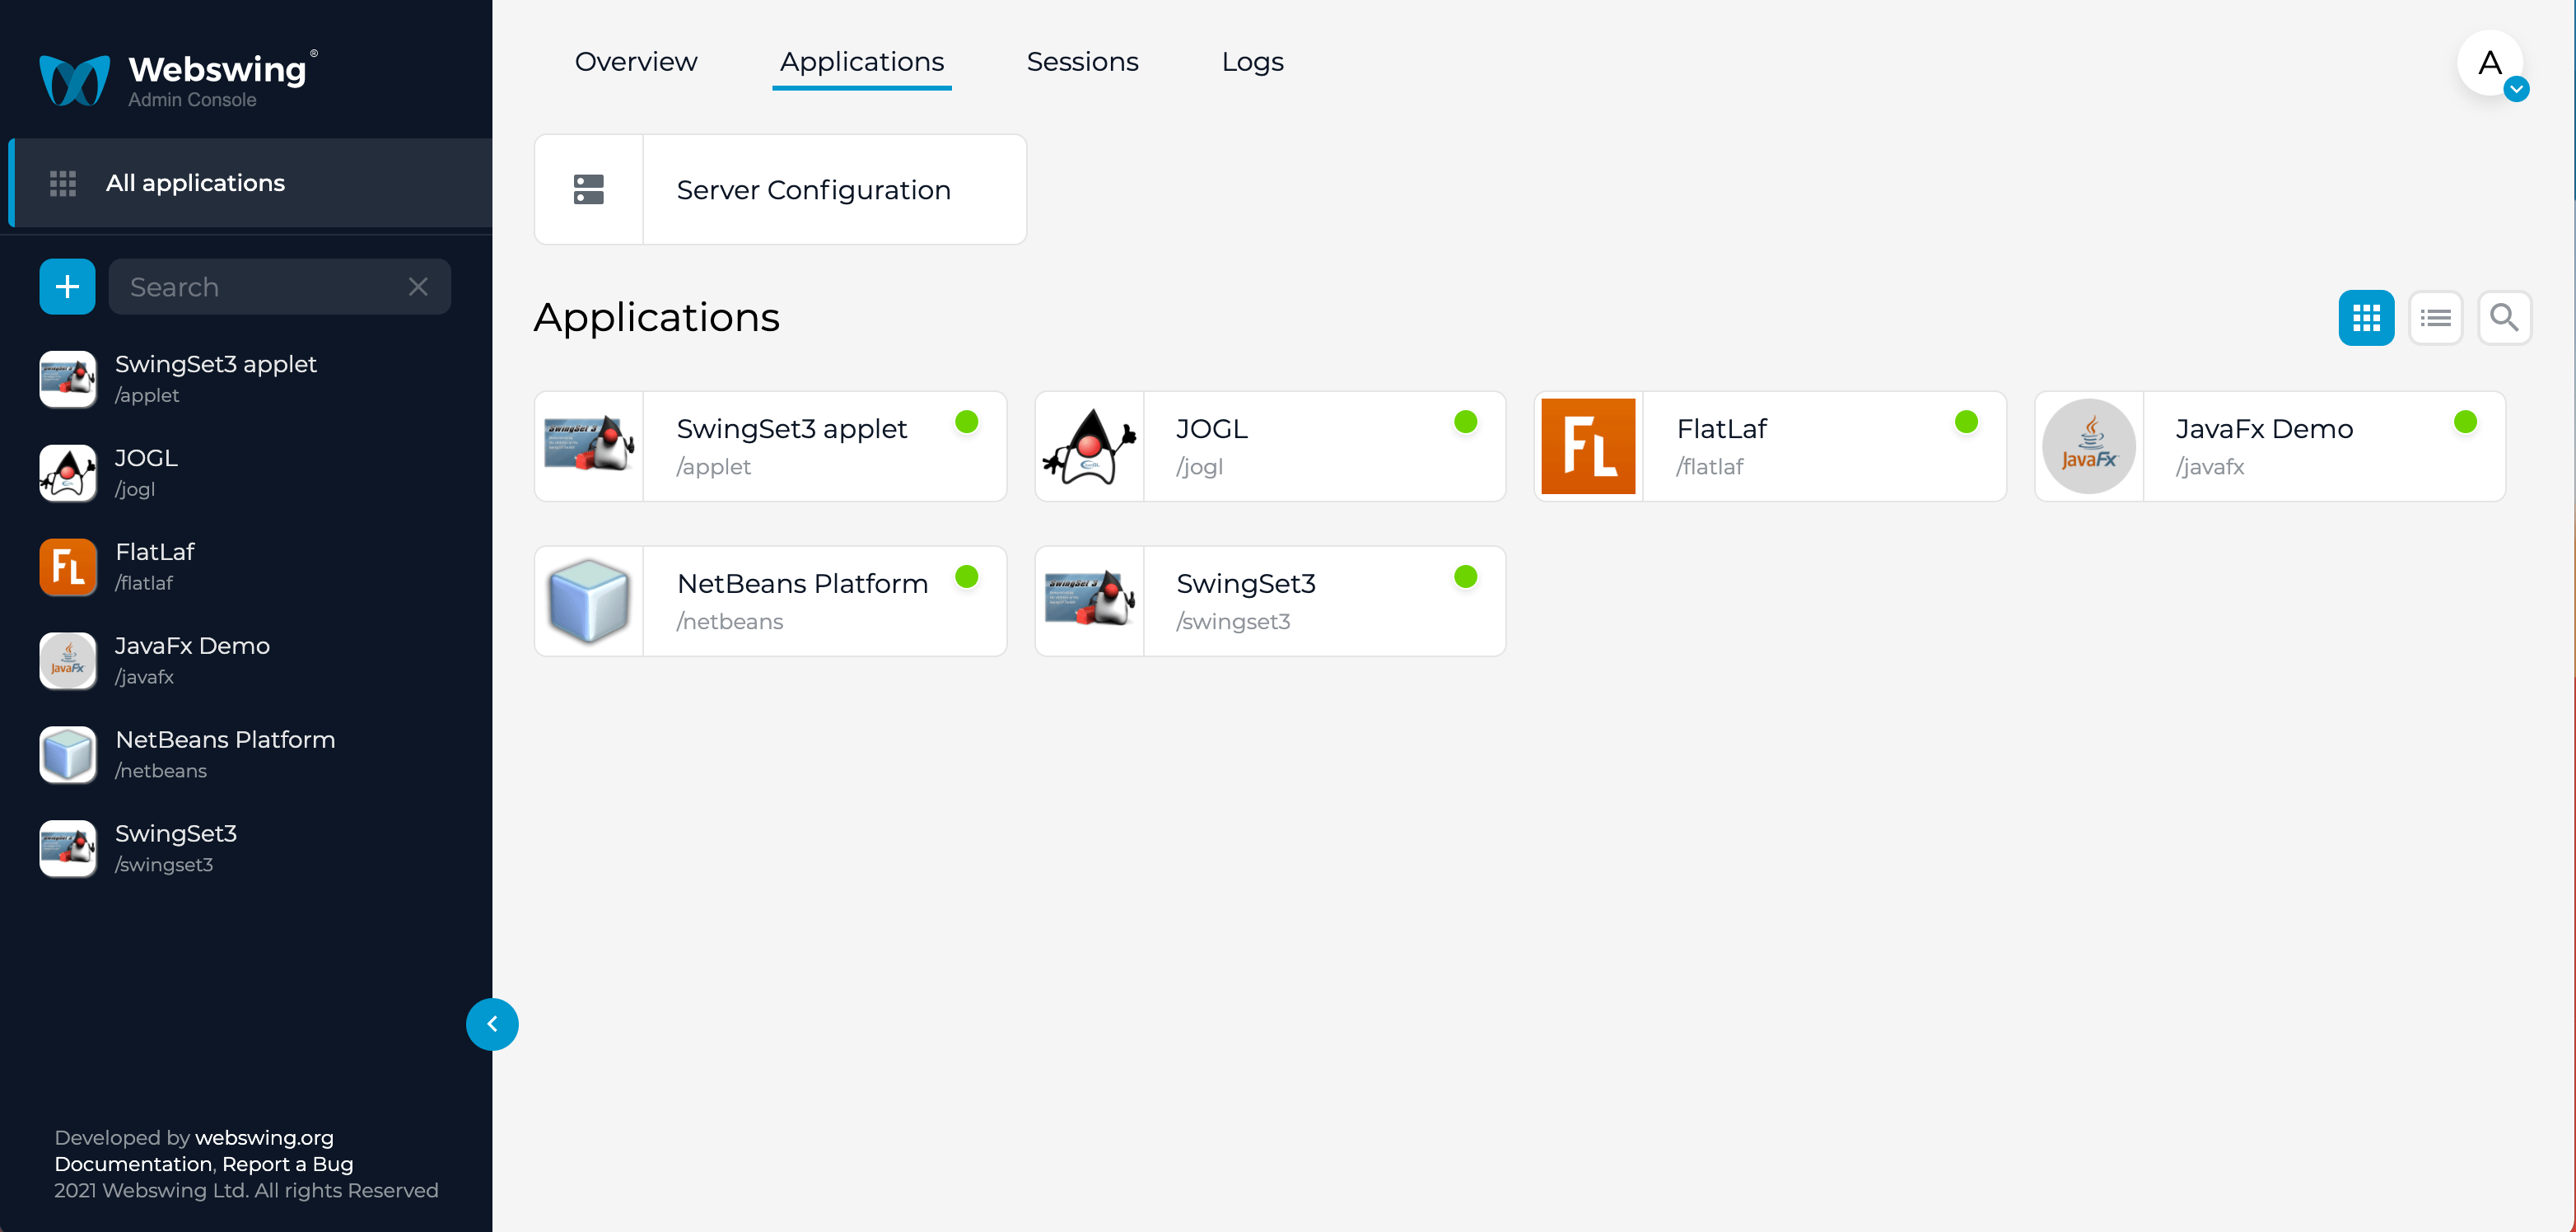Click the Report a Bug link
This screenshot has width=2576, height=1232.
pos(288,1164)
